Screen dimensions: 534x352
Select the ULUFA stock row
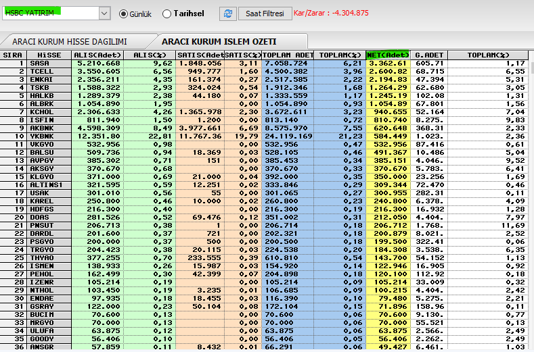(264, 331)
